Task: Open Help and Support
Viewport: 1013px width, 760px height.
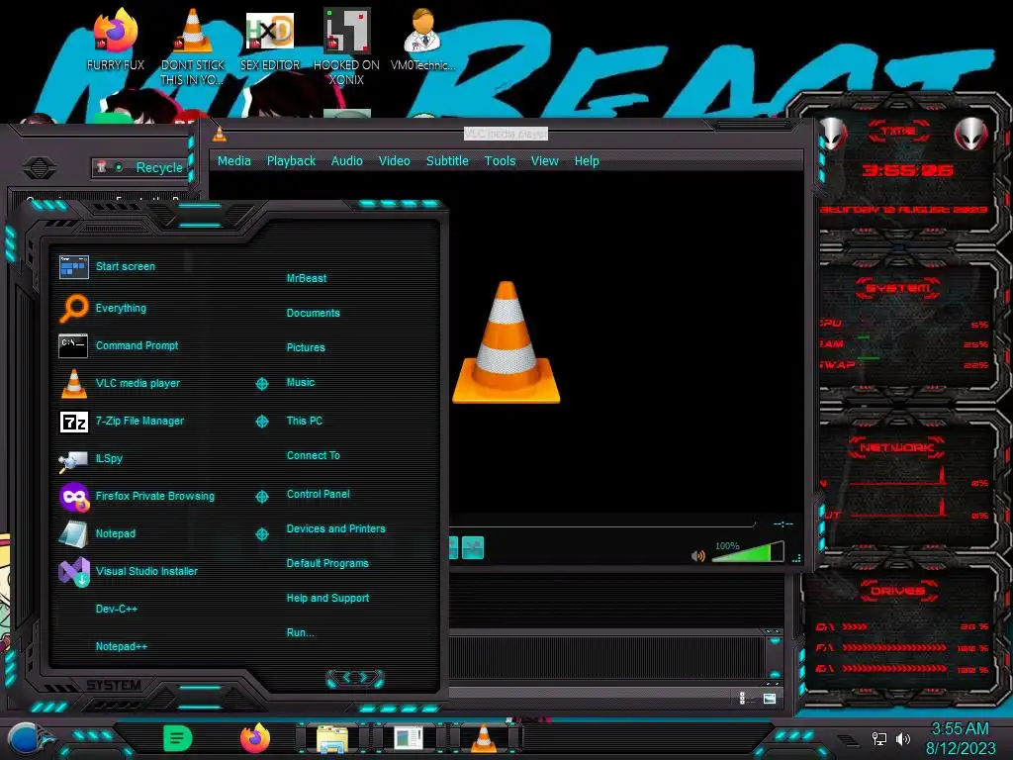Action: click(x=327, y=599)
